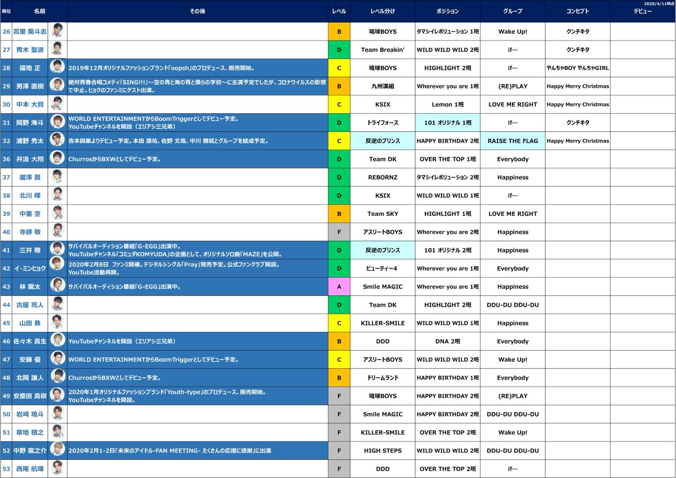Select the HIGHLIGHT 1班 cell
The image size is (676, 478).
click(448, 214)
